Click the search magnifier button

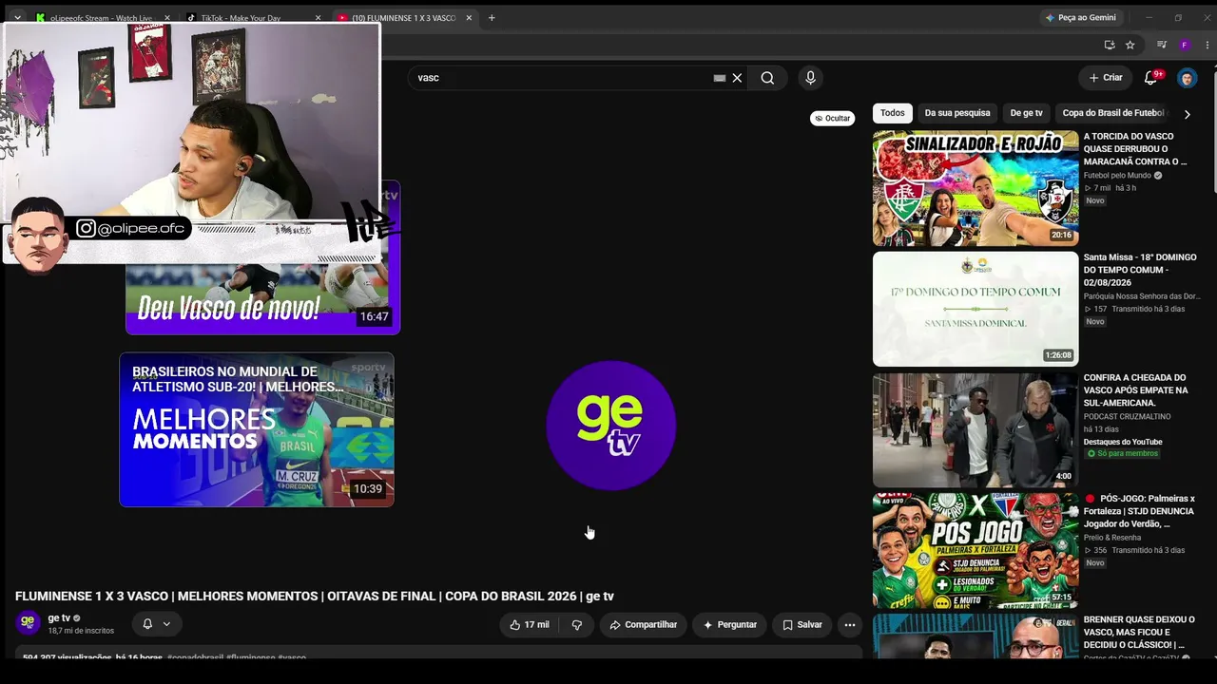[767, 78]
